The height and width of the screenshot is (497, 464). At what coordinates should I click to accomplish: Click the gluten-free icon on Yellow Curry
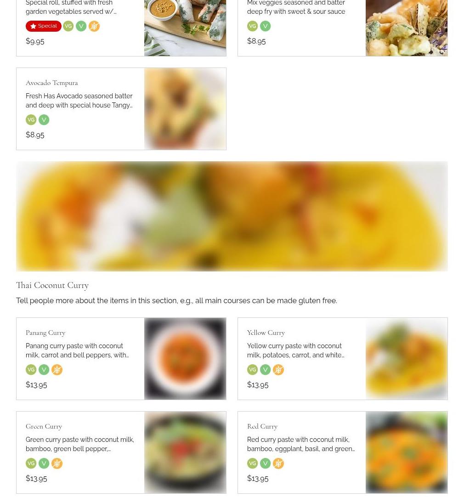tap(278, 370)
